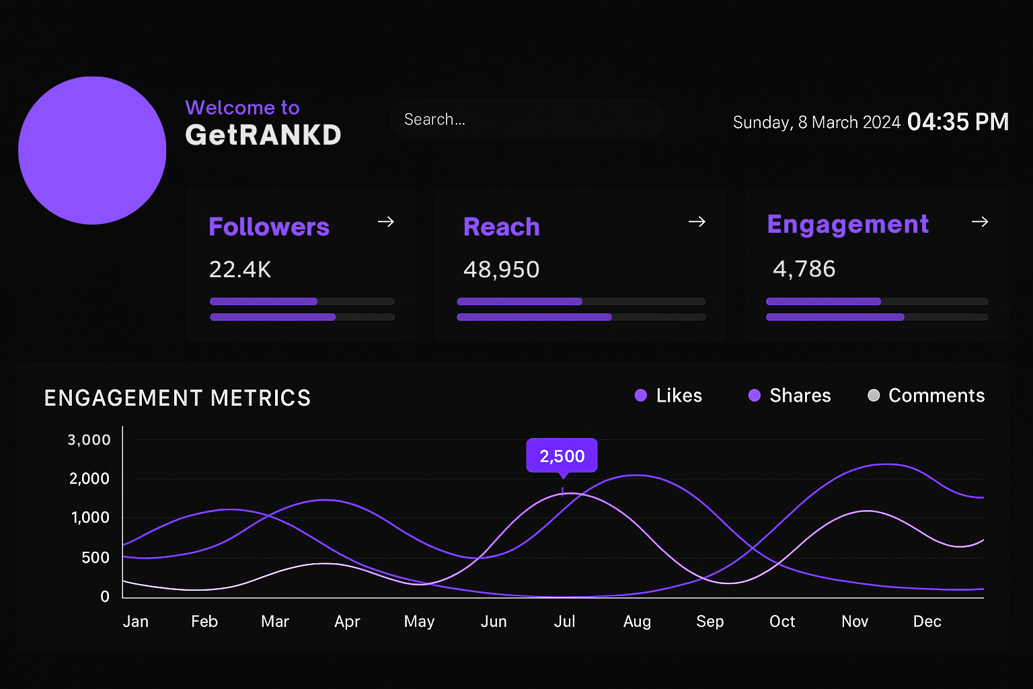This screenshot has width=1033, height=689.
Task: Select the 2,500 chart tooltip marker
Action: coord(562,456)
